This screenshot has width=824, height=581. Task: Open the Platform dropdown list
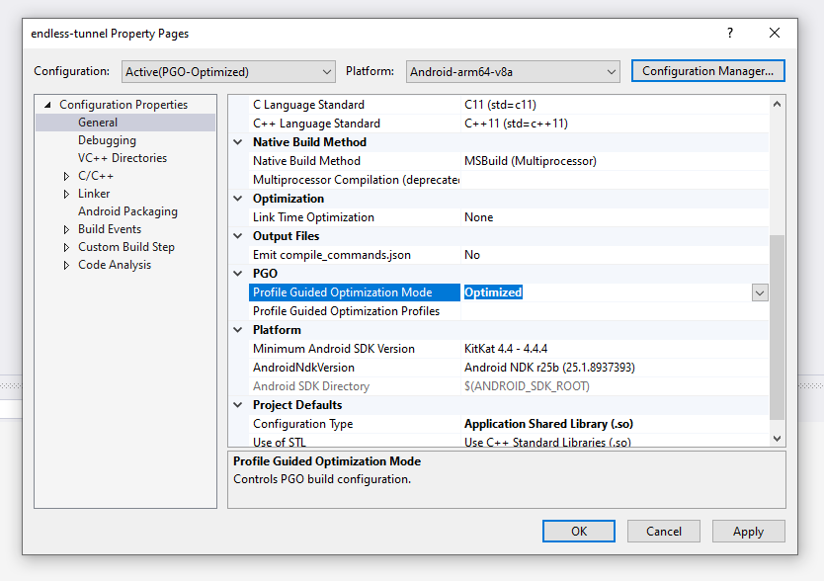point(609,70)
